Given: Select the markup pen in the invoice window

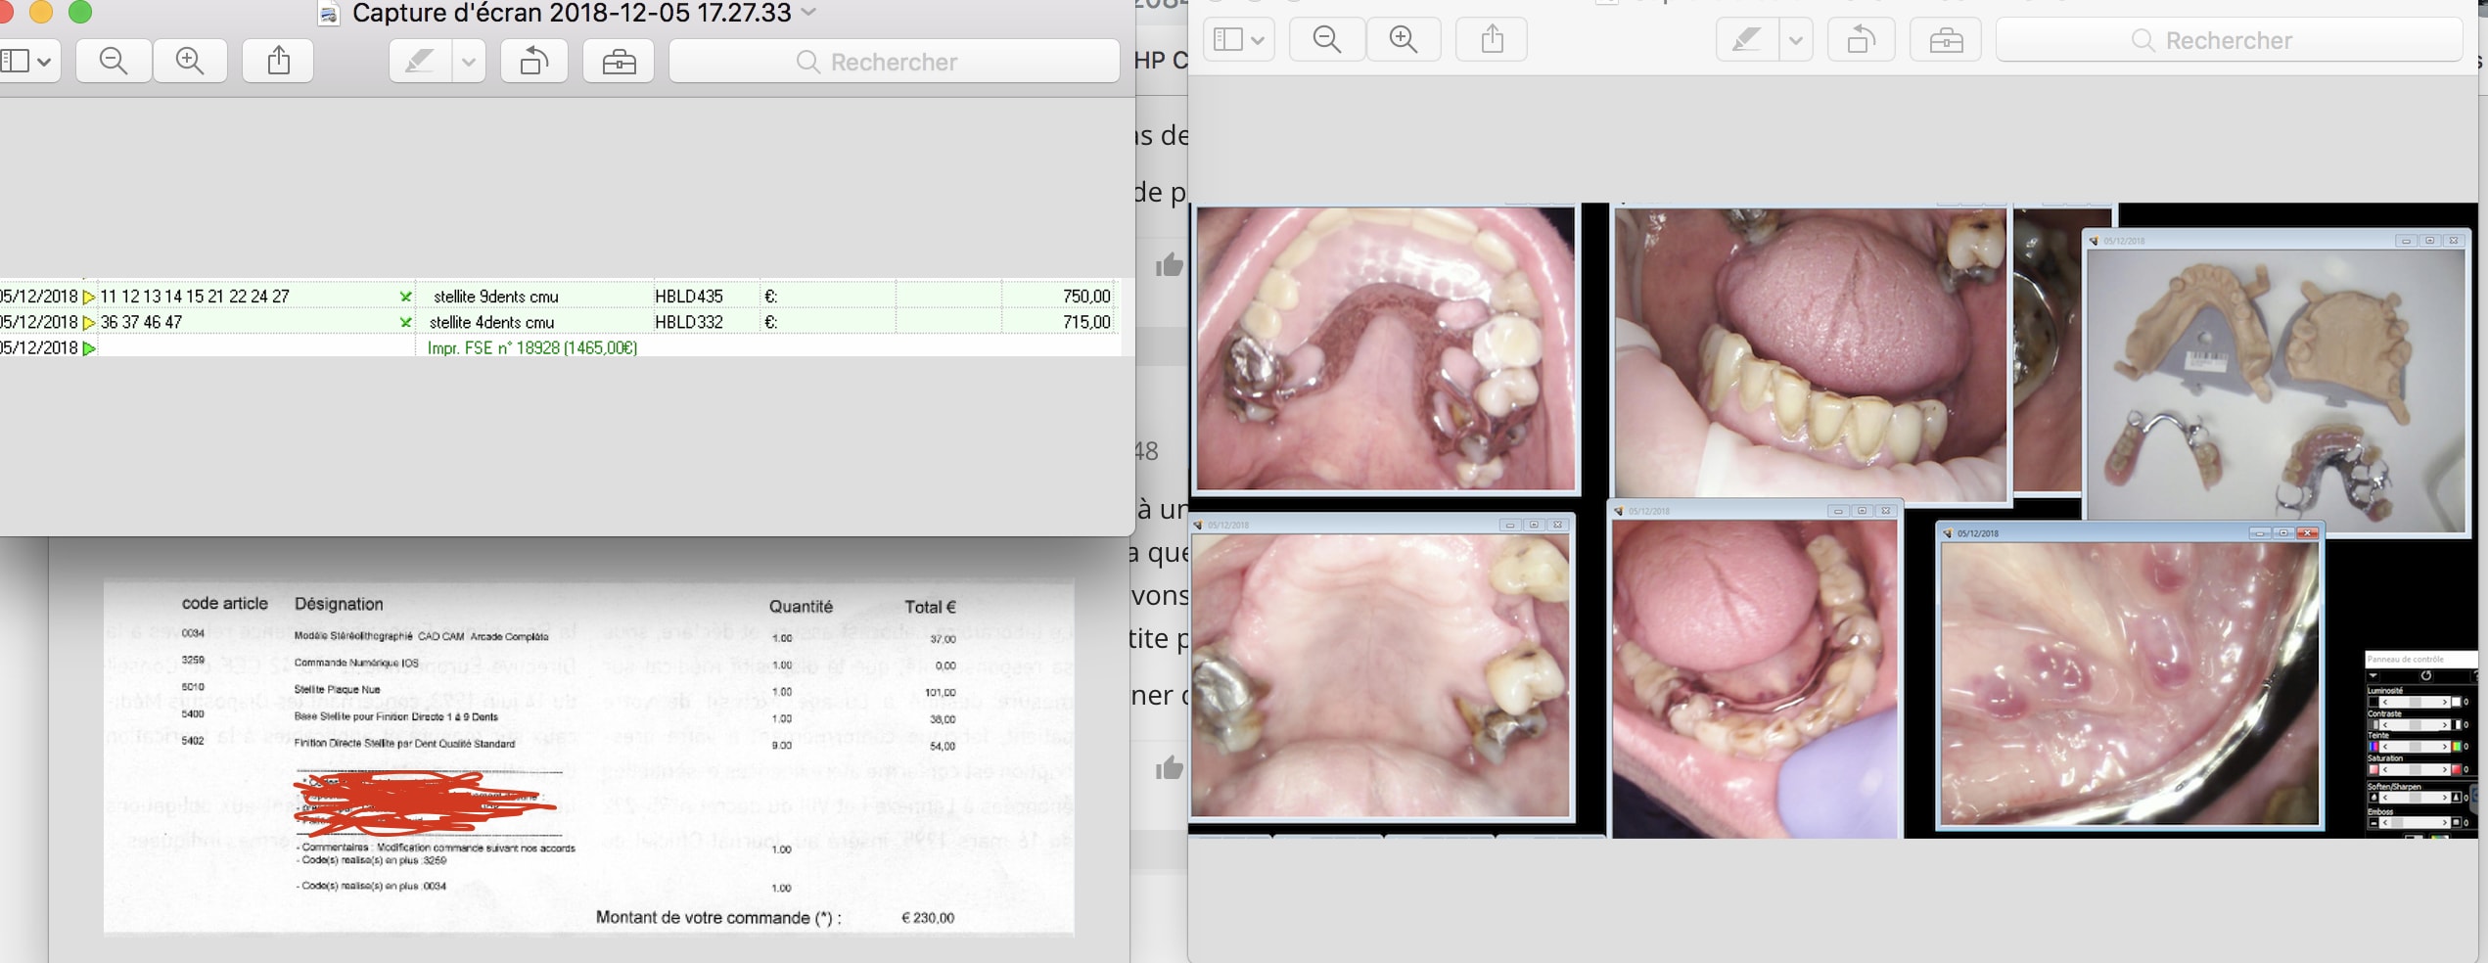Looking at the screenshot, I should (x=420, y=62).
